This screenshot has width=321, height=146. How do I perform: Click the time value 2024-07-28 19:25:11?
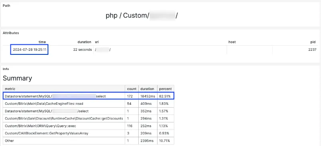(29, 50)
